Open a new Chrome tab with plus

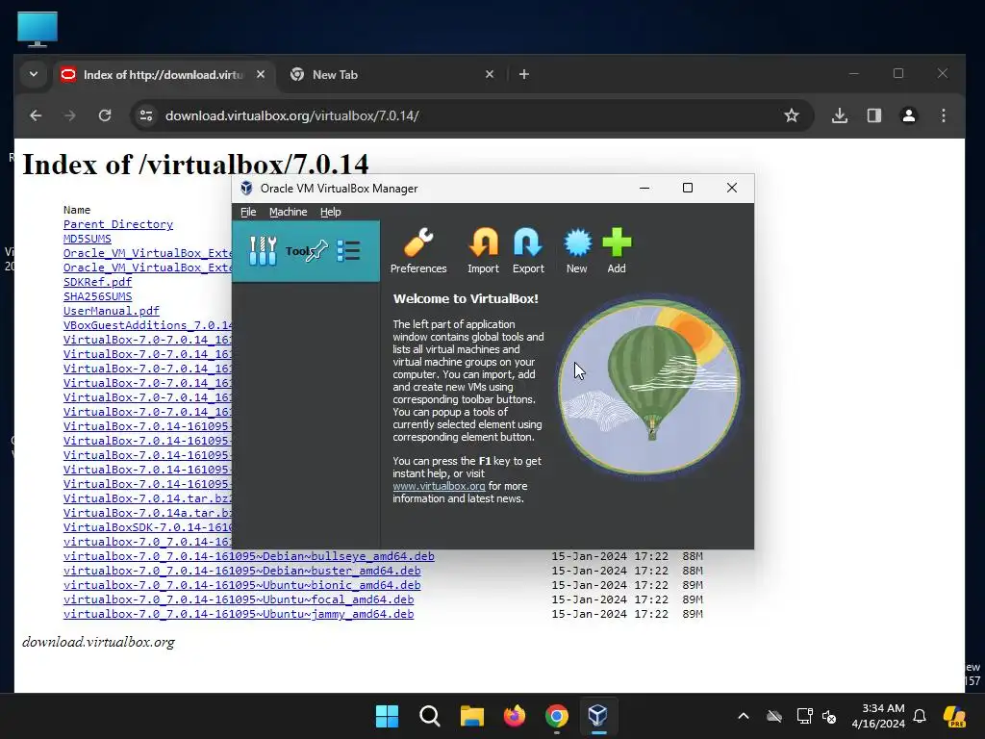click(x=524, y=74)
